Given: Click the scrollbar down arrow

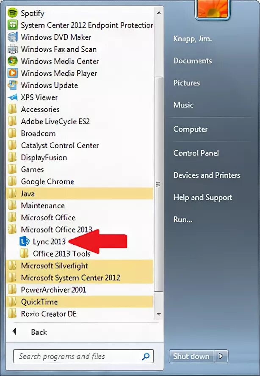Looking at the screenshot, I should pyautogui.click(x=158, y=314).
